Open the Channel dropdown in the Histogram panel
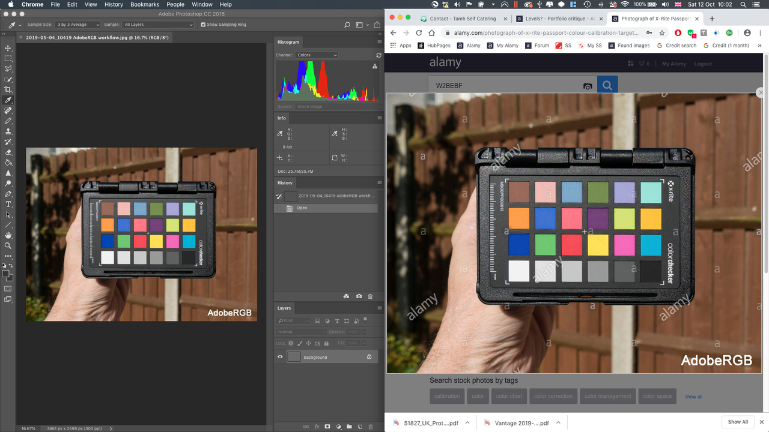 click(317, 55)
